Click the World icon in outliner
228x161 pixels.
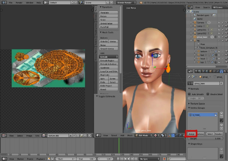pyautogui.click(x=195, y=19)
